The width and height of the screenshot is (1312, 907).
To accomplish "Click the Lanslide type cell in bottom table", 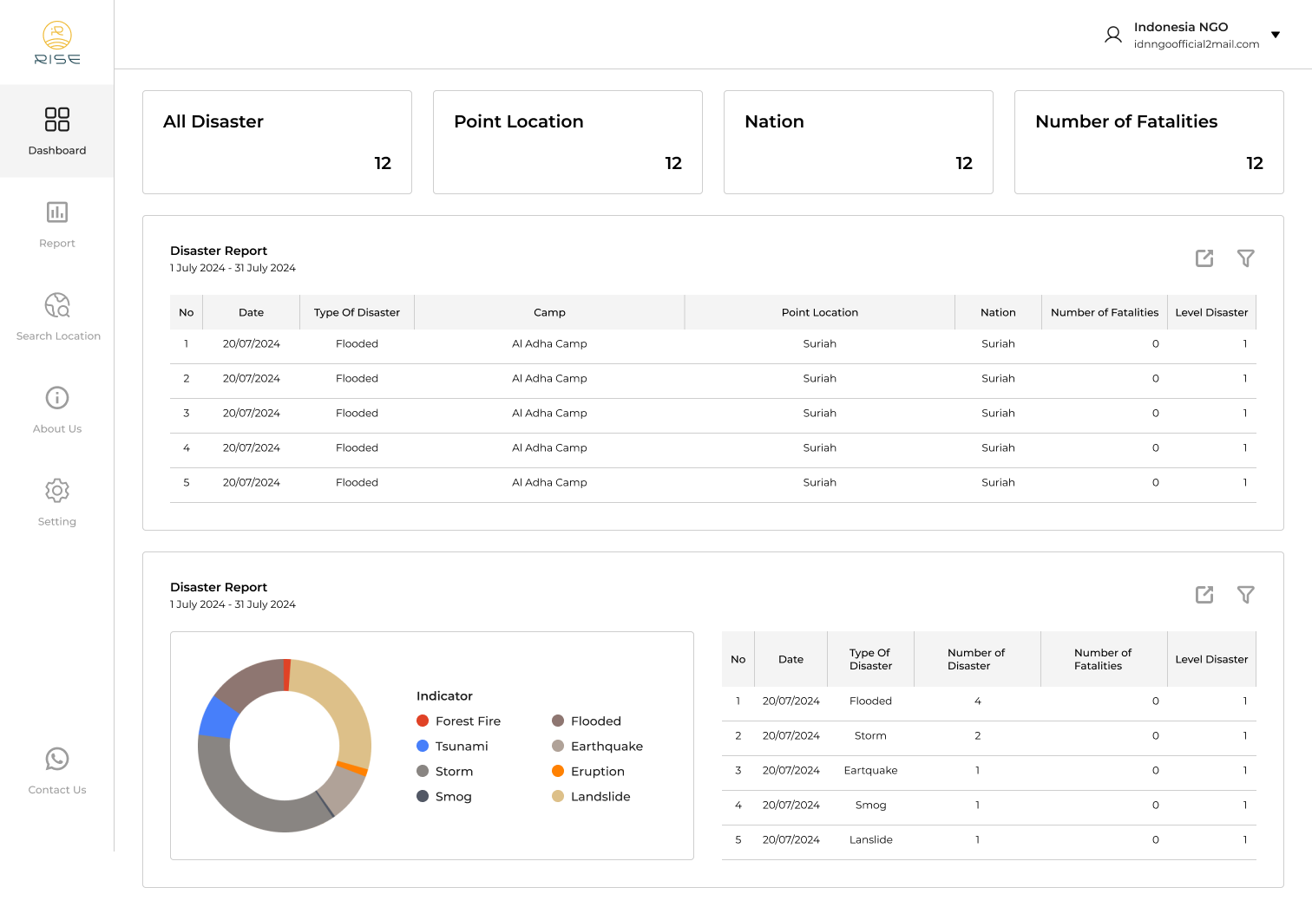I will click(x=870, y=839).
